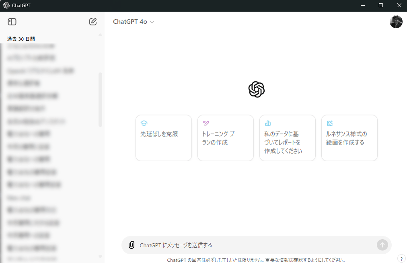
Task: Collapse the sidebar with the panel icon
Action: [x=12, y=22]
